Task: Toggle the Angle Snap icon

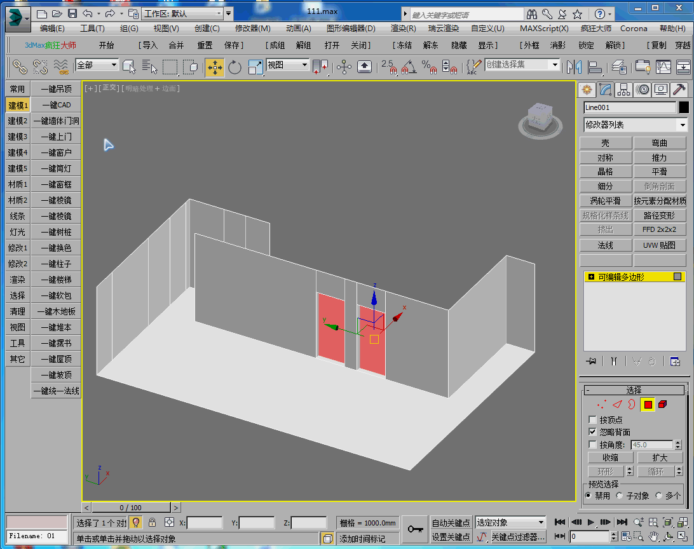Action: tap(409, 67)
